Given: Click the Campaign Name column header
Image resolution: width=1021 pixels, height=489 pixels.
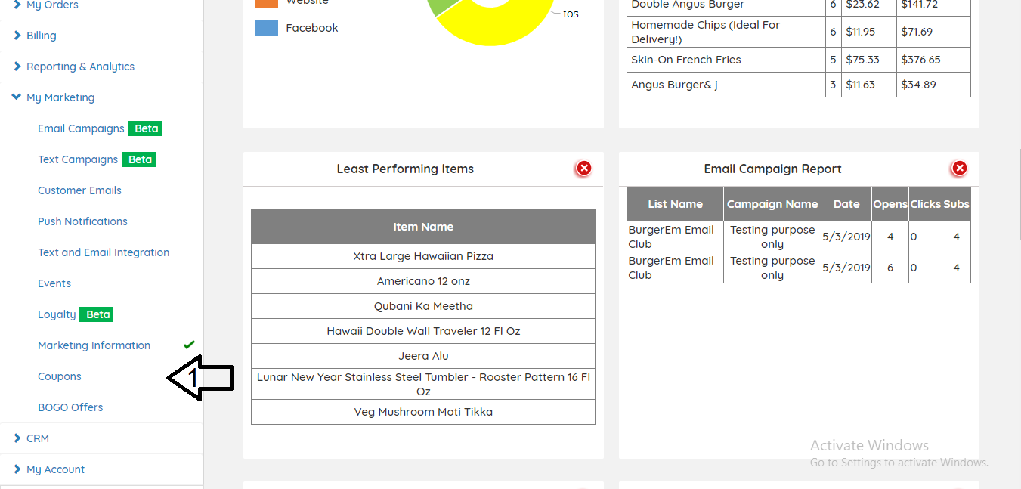Looking at the screenshot, I should (772, 204).
